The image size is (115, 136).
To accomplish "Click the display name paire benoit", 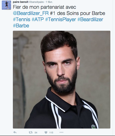I will point(21,2).
